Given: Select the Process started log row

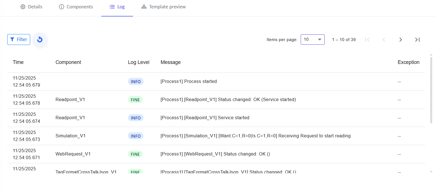Looking at the screenshot, I should (x=188, y=82).
